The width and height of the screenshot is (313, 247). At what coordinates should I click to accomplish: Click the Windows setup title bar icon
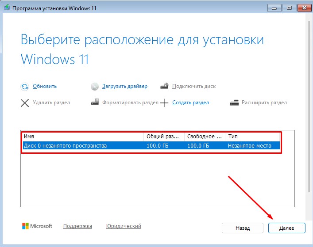(x=7, y=8)
